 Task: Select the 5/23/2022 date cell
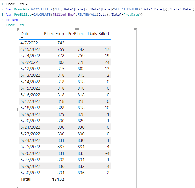click(30, 134)
